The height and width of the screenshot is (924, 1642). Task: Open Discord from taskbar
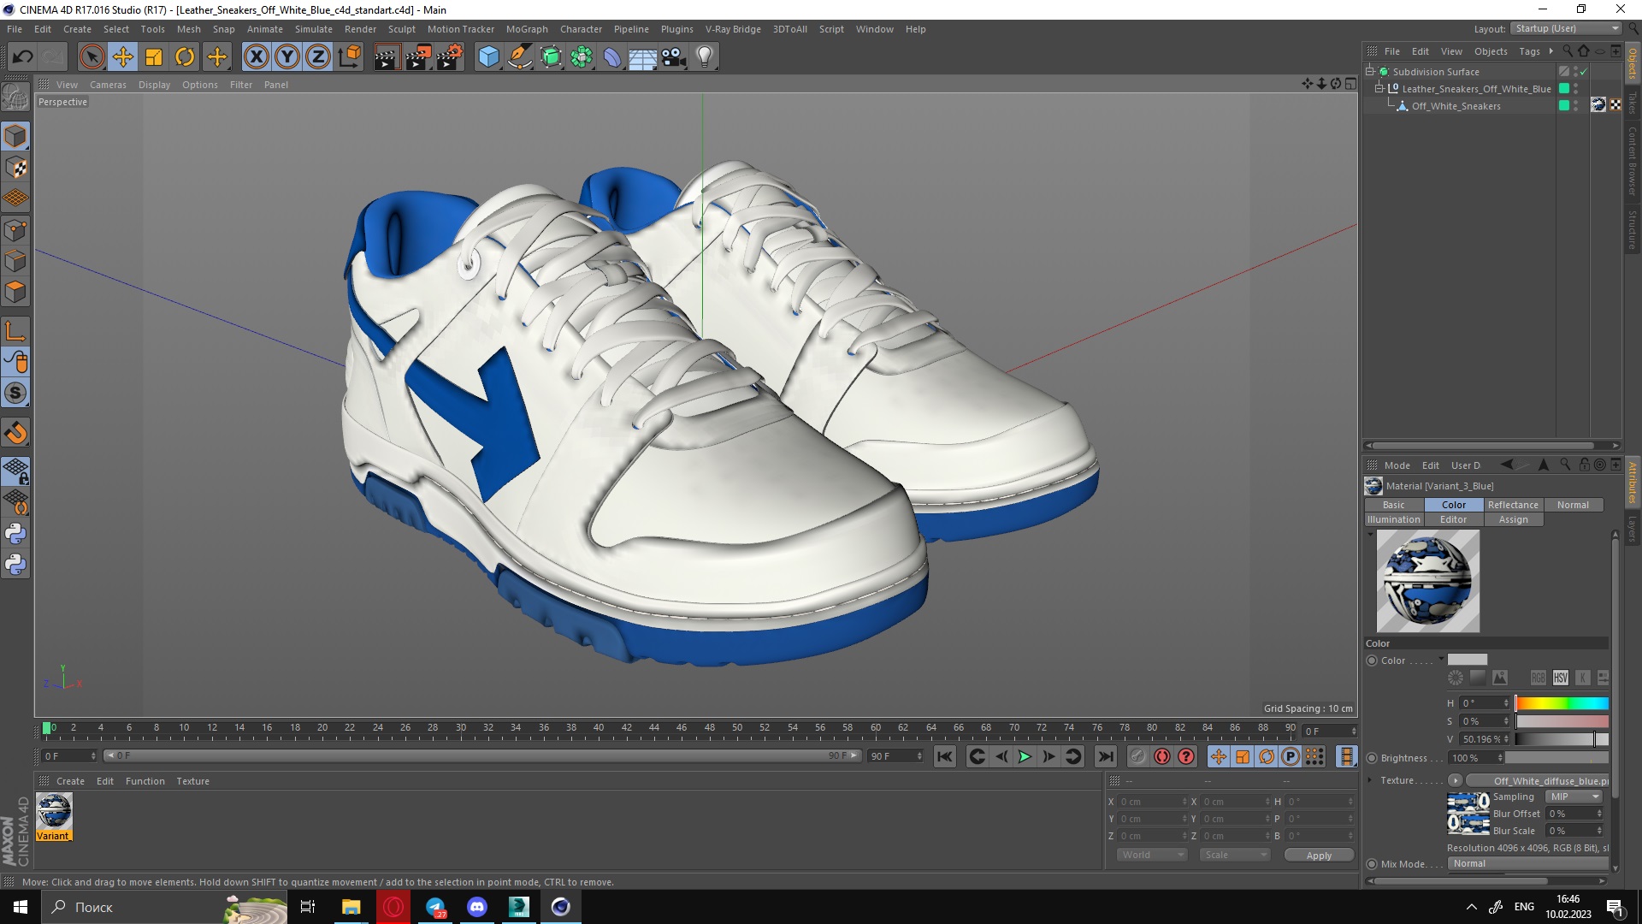coord(477,907)
